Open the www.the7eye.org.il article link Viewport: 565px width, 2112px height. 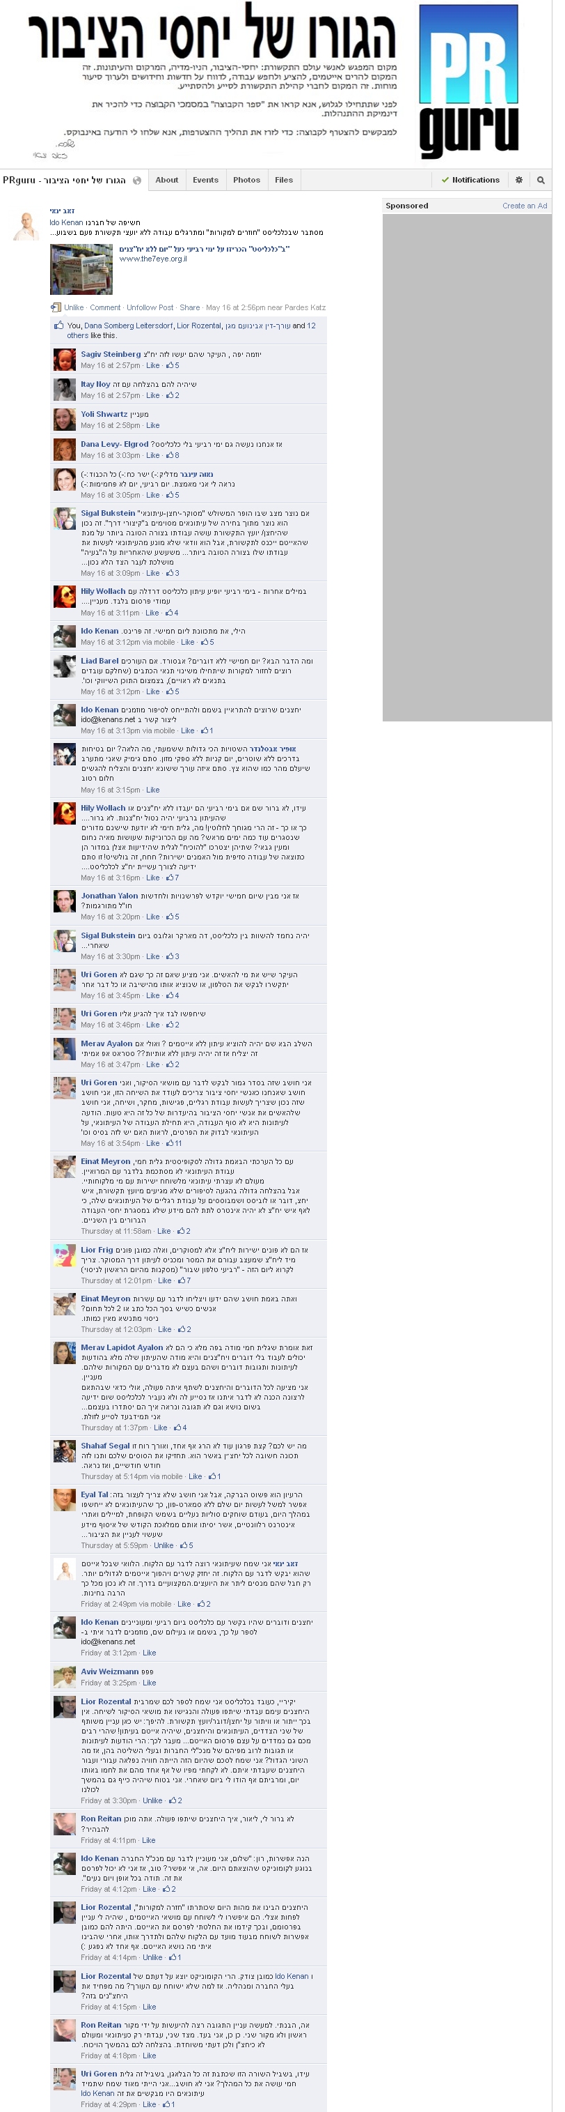[153, 259]
